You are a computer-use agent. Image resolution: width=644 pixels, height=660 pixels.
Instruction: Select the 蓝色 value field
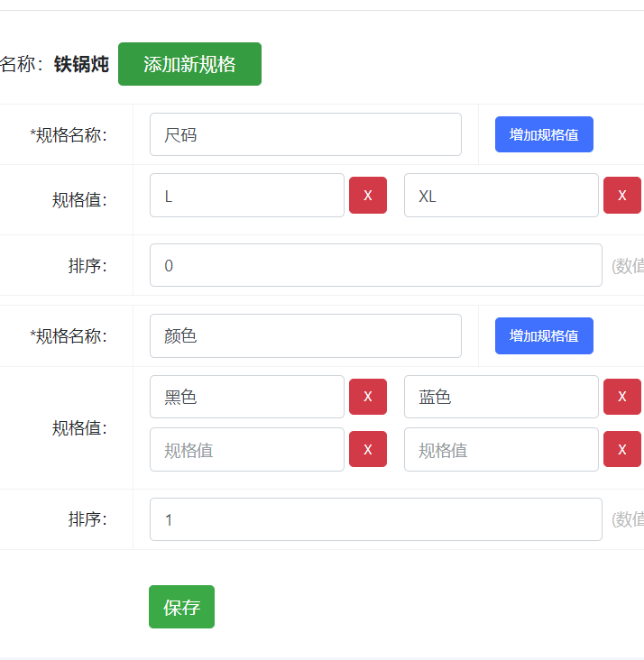pos(501,397)
